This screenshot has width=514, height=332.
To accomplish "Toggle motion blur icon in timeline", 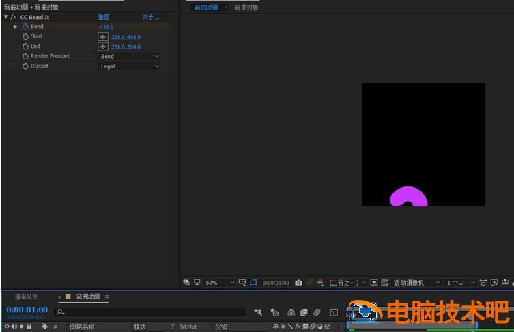I will pyautogui.click(x=317, y=312).
